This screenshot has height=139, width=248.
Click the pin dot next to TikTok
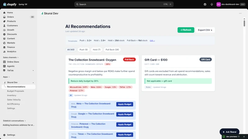pyautogui.click(x=33, y=71)
